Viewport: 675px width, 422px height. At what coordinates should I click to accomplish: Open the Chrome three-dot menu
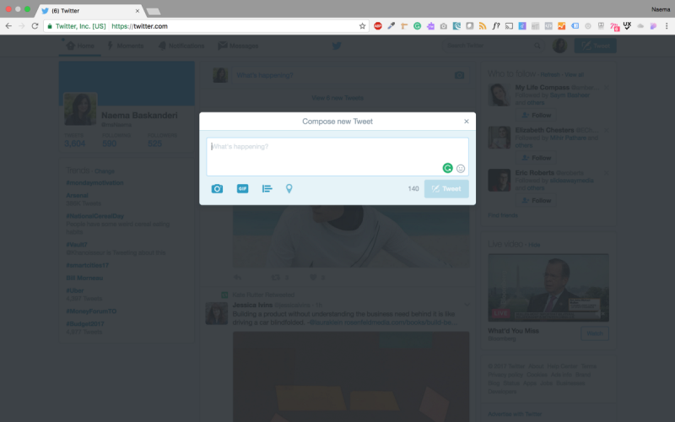coord(667,26)
